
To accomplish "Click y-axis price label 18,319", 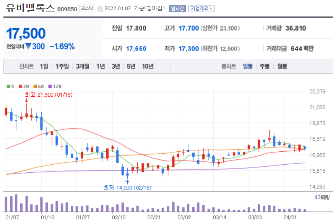I will click(x=317, y=139).
